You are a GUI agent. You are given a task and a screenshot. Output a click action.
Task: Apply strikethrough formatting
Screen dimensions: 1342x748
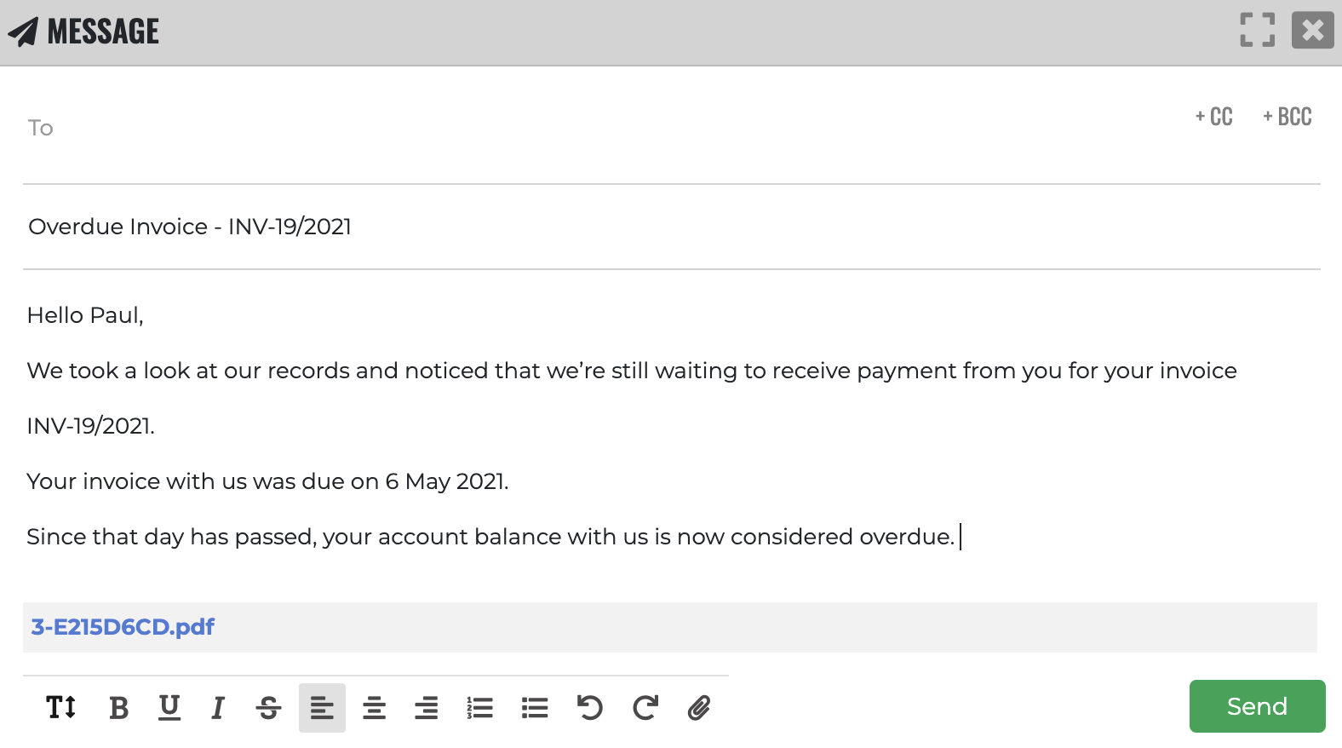268,706
